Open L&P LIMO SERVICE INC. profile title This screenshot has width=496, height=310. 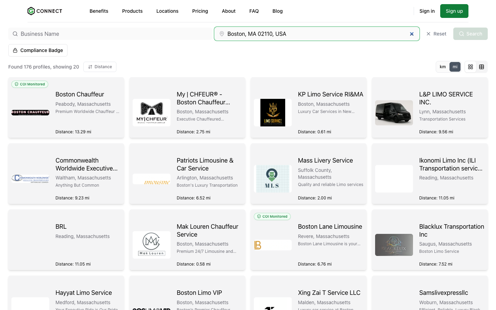pos(446,98)
